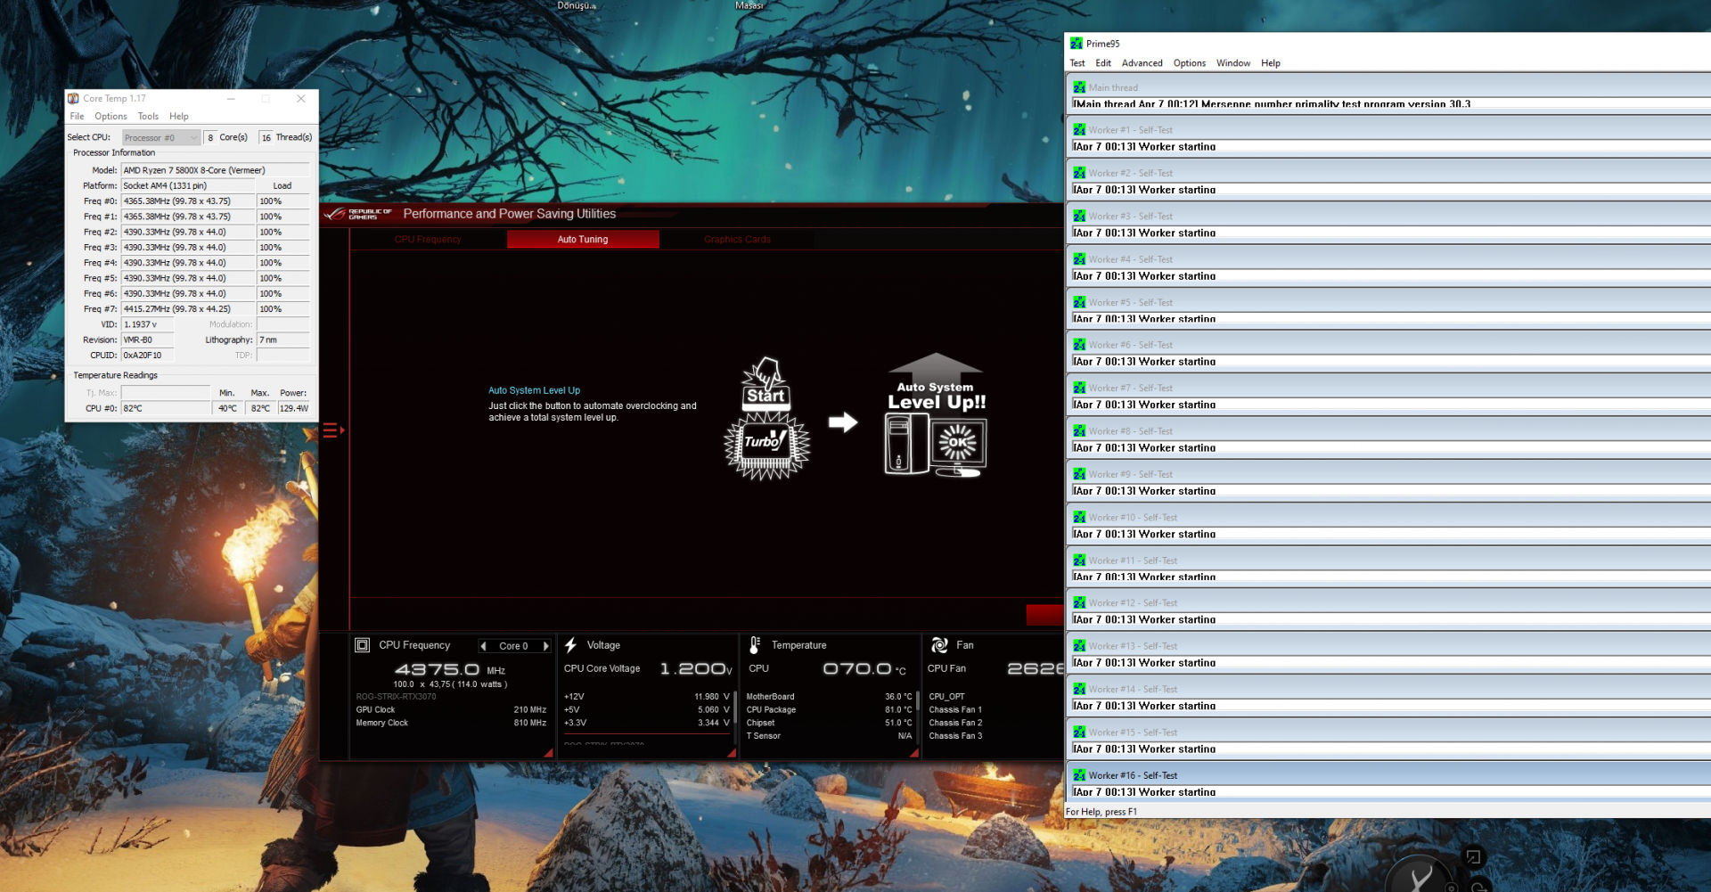Open the File menu in Core Temp
This screenshot has height=892, width=1711.
pyautogui.click(x=78, y=117)
